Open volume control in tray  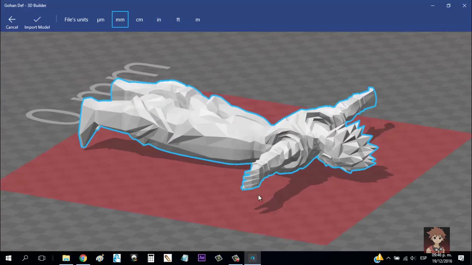pyautogui.click(x=413, y=258)
